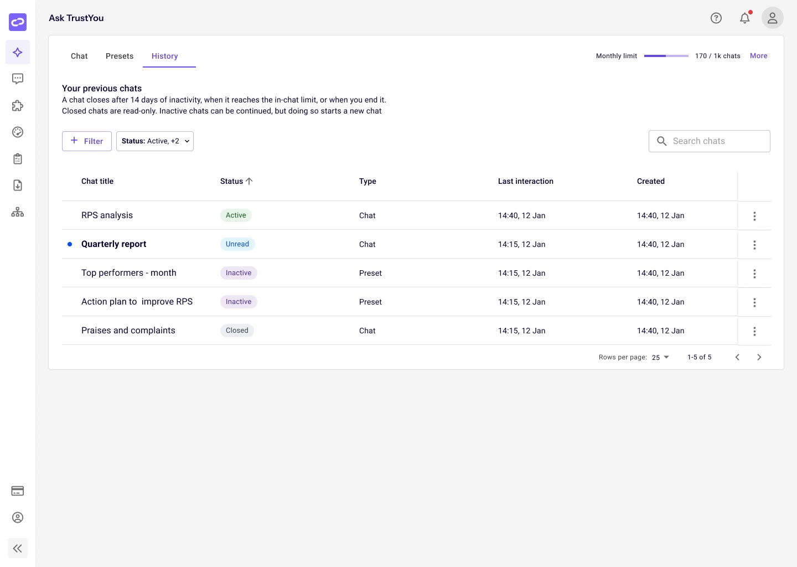
Task: Open the chat bubble sidebar icon
Action: (x=18, y=79)
